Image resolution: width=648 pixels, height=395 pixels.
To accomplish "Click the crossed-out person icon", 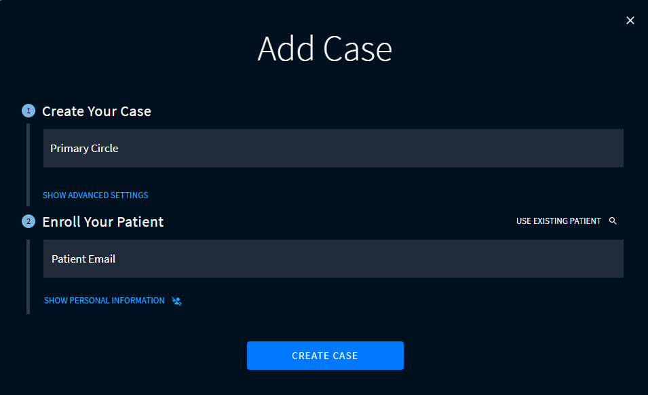I will point(176,301).
